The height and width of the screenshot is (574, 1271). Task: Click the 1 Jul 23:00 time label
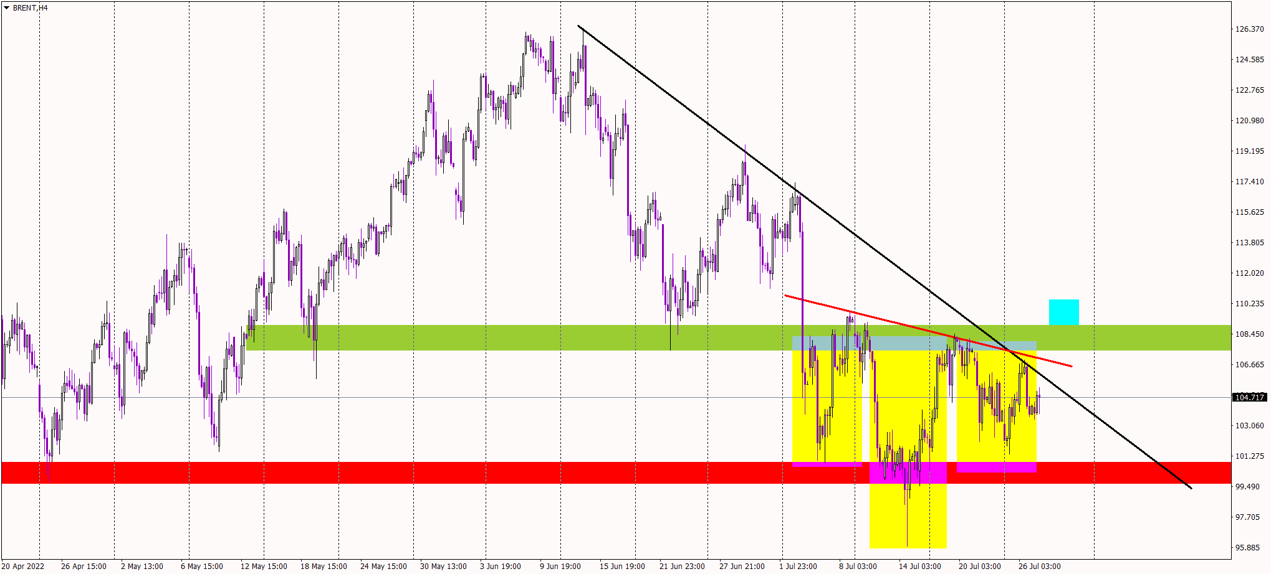798,566
